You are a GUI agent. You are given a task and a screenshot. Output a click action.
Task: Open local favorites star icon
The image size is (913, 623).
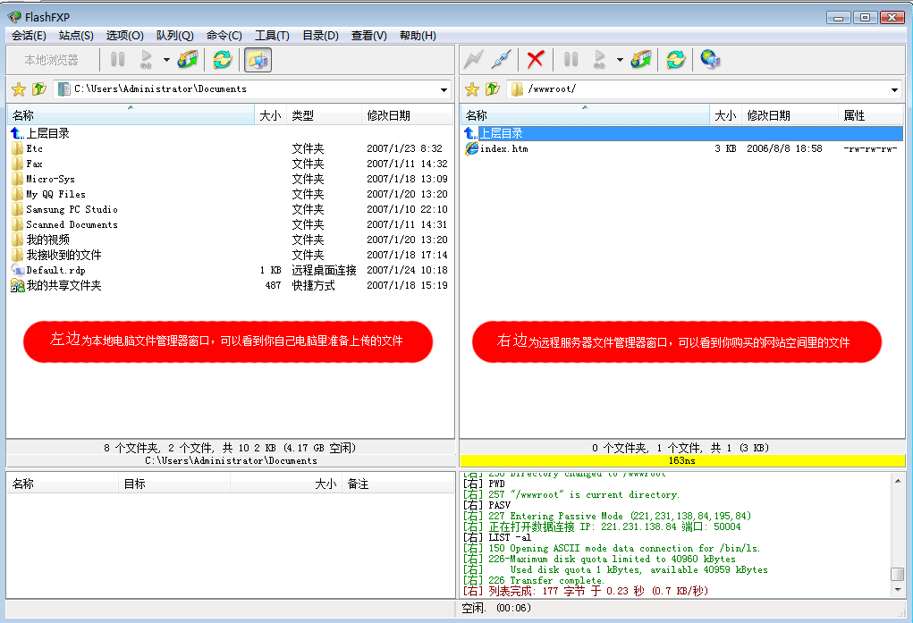click(18, 89)
